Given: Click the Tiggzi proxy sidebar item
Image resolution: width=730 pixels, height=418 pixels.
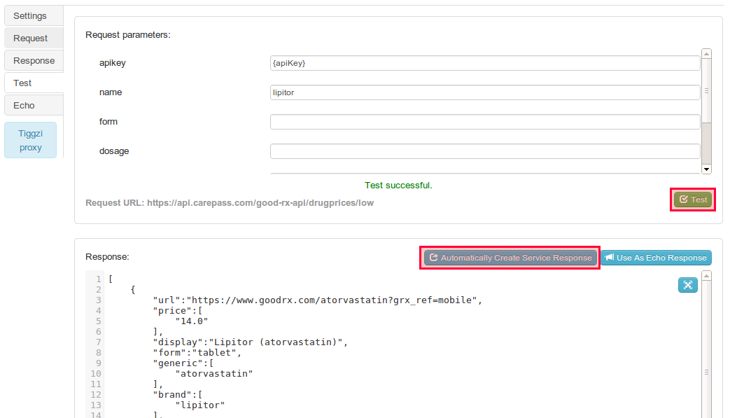Looking at the screenshot, I should (x=31, y=140).
